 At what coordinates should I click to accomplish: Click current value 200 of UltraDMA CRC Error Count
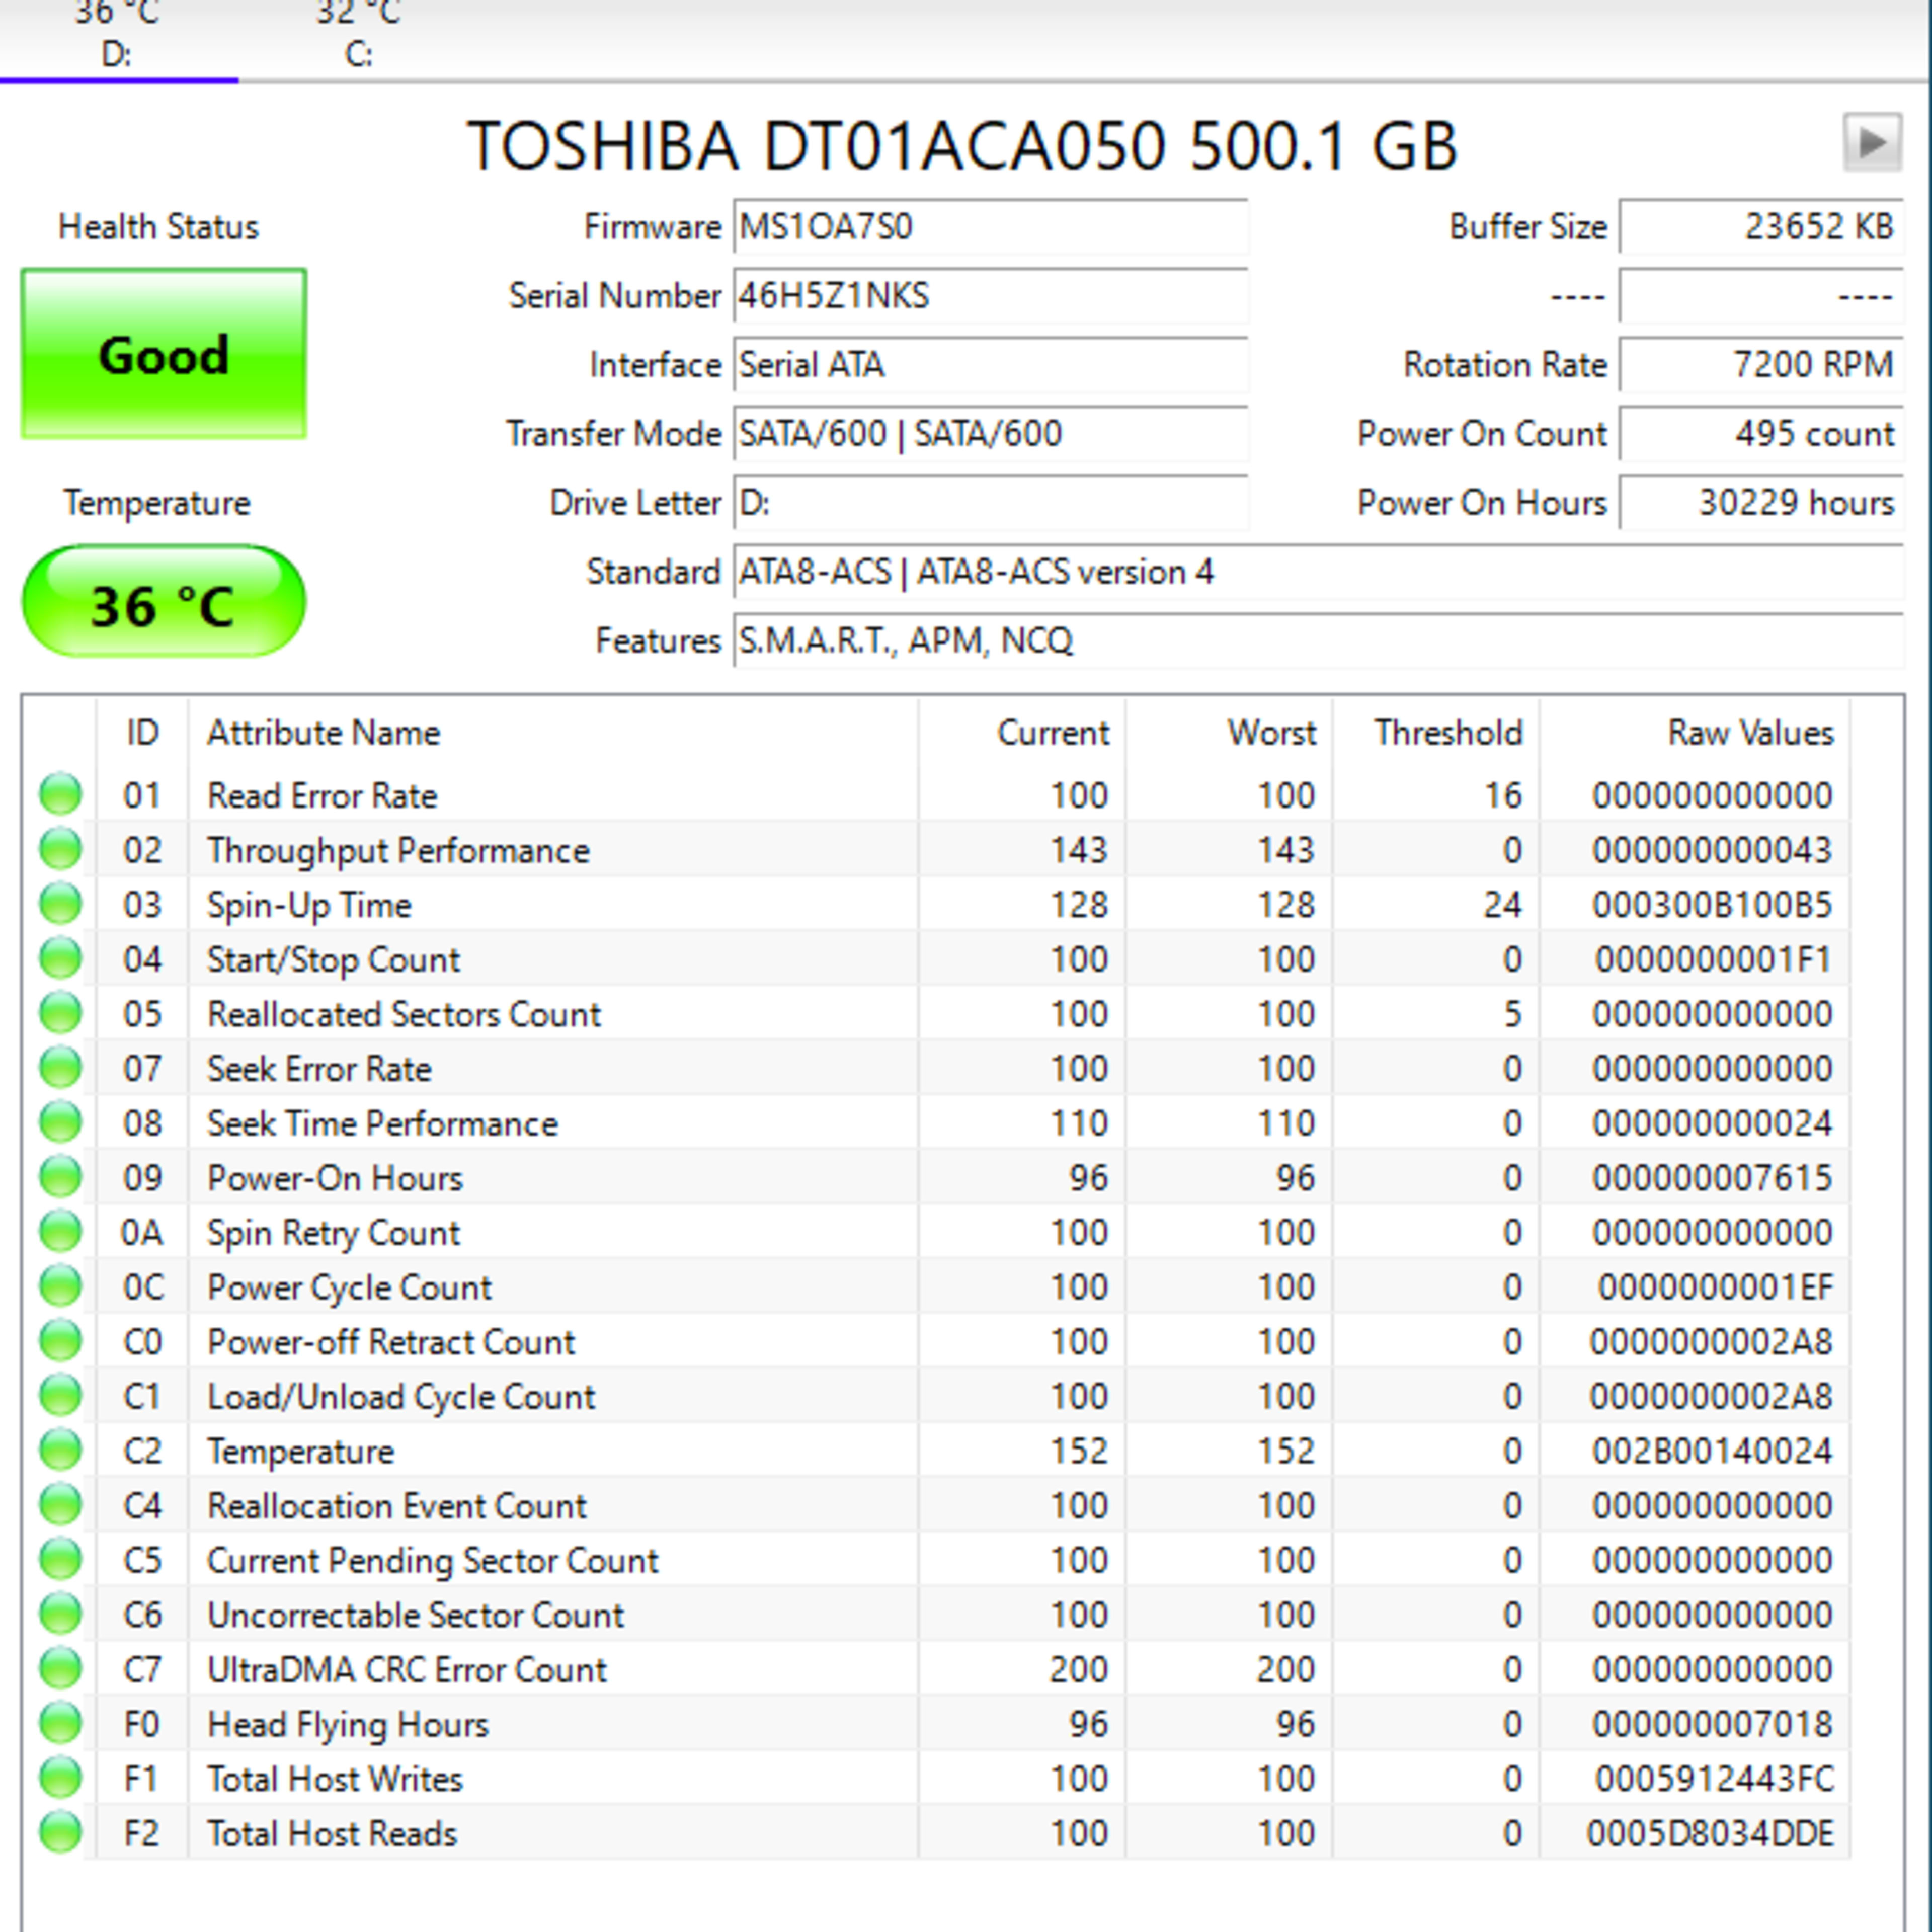click(1078, 1670)
